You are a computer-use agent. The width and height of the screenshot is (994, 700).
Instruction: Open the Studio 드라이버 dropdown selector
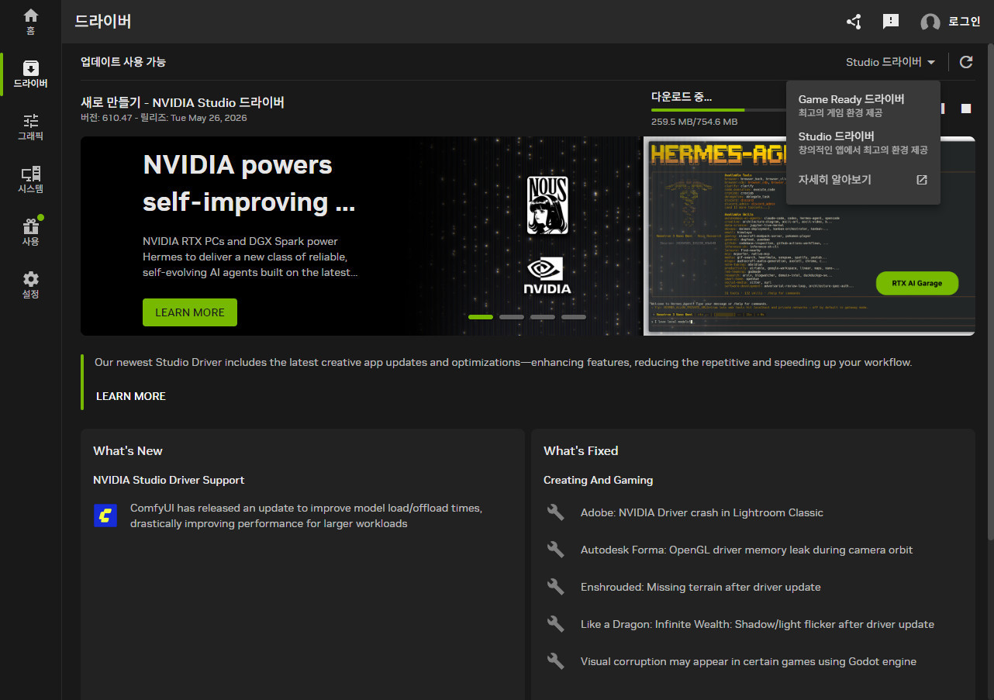point(891,62)
